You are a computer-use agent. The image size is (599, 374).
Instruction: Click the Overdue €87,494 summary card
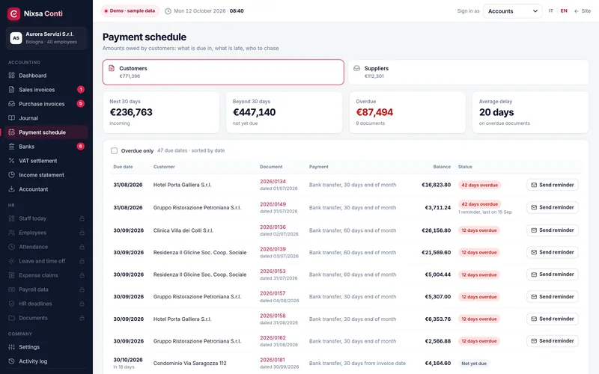pyautogui.click(x=407, y=112)
